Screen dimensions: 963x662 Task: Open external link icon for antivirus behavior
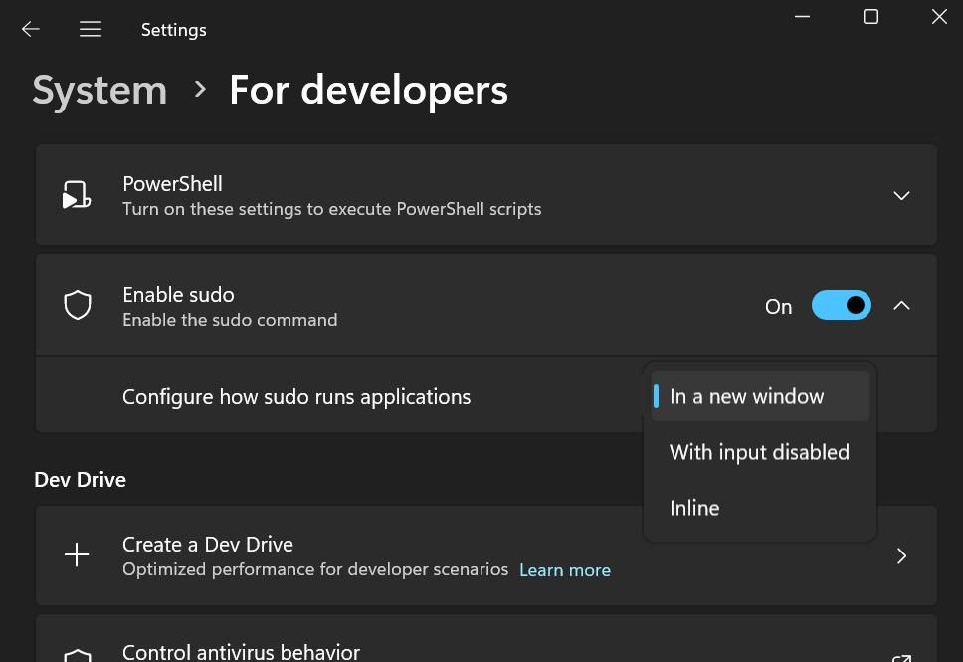point(901,657)
